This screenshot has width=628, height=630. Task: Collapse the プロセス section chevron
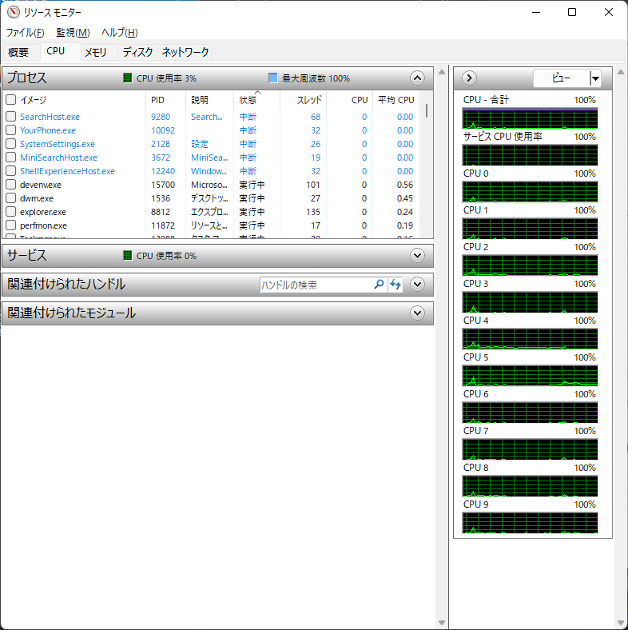(416, 78)
